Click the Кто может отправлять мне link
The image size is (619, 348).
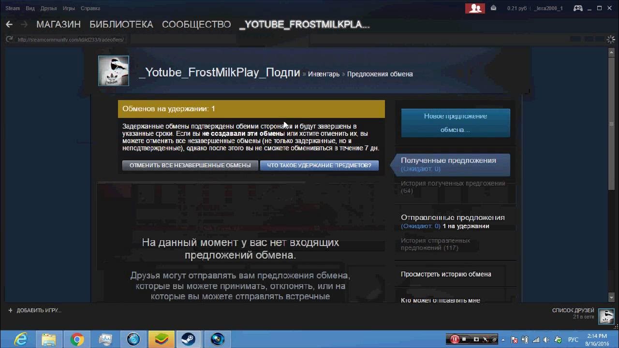pyautogui.click(x=441, y=300)
